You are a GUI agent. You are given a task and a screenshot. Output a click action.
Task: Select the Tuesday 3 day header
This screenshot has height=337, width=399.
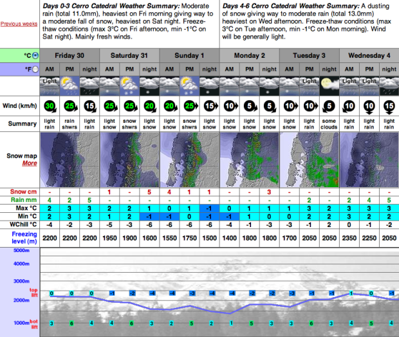309,55
